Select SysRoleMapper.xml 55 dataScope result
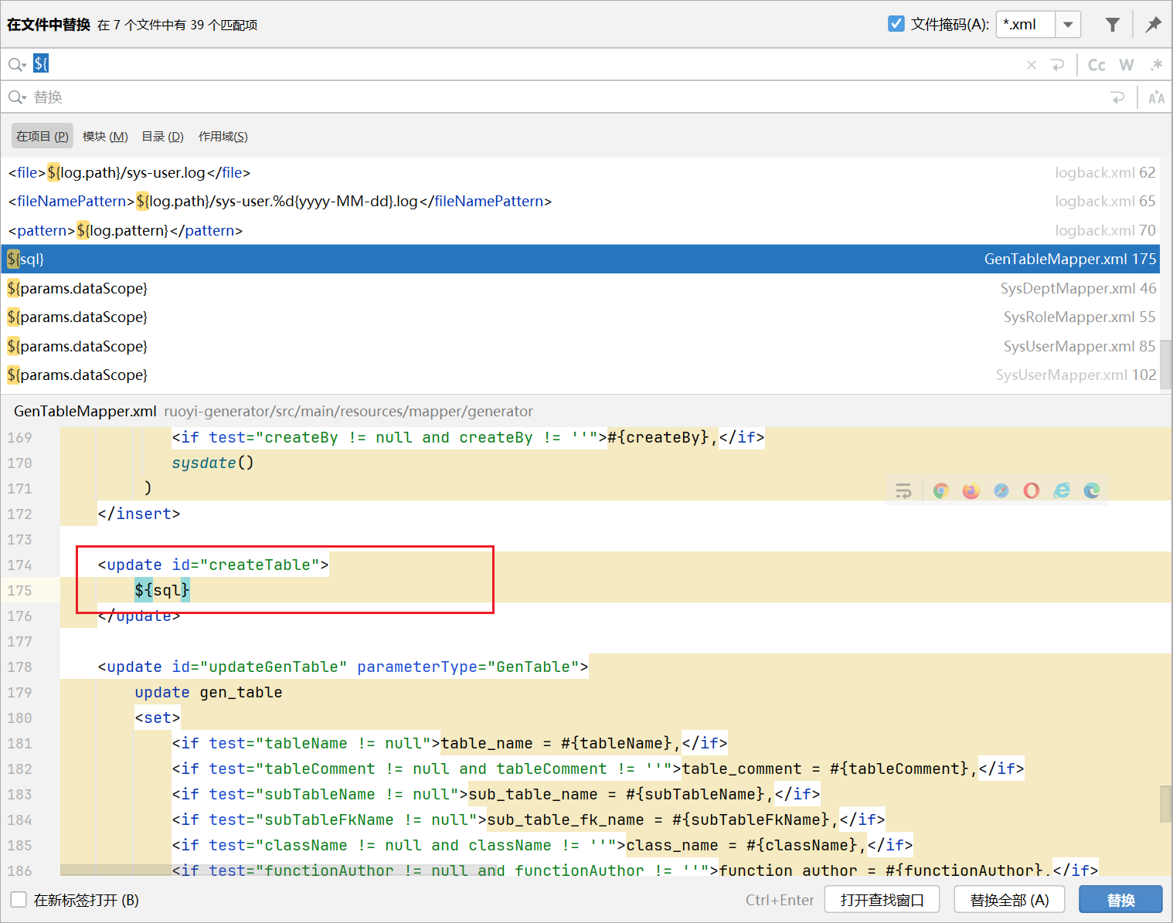The height and width of the screenshot is (923, 1173). pos(580,317)
